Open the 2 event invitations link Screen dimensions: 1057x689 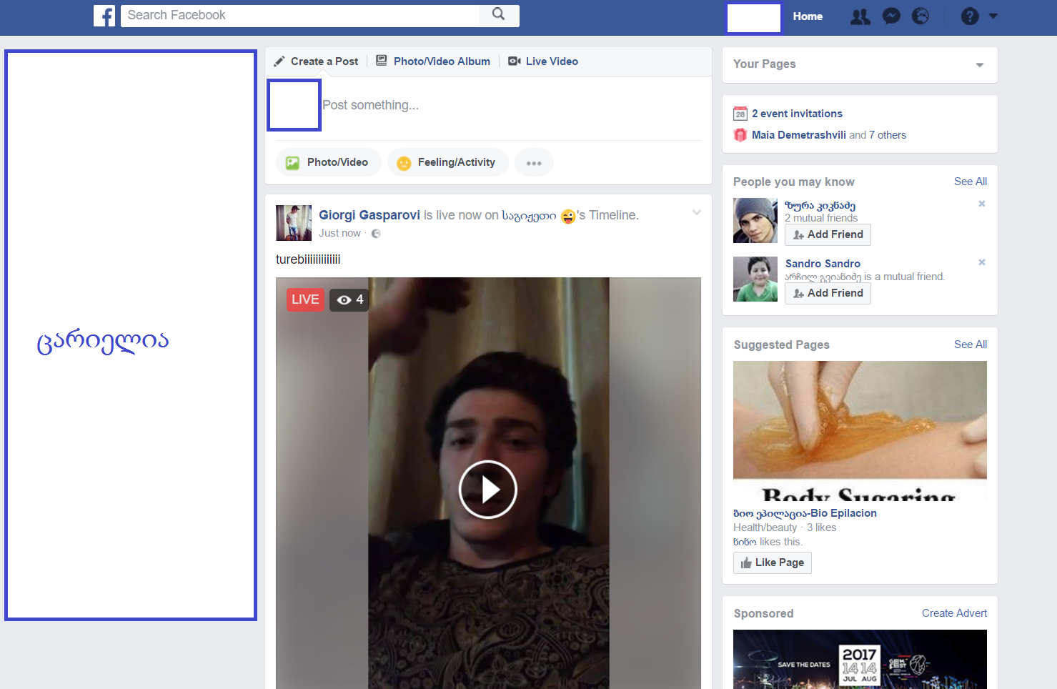point(797,114)
